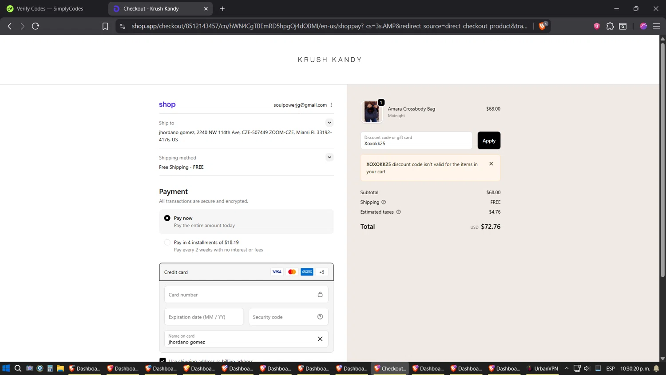666x375 pixels.
Task: Expand the Ship to address section
Action: (x=329, y=123)
